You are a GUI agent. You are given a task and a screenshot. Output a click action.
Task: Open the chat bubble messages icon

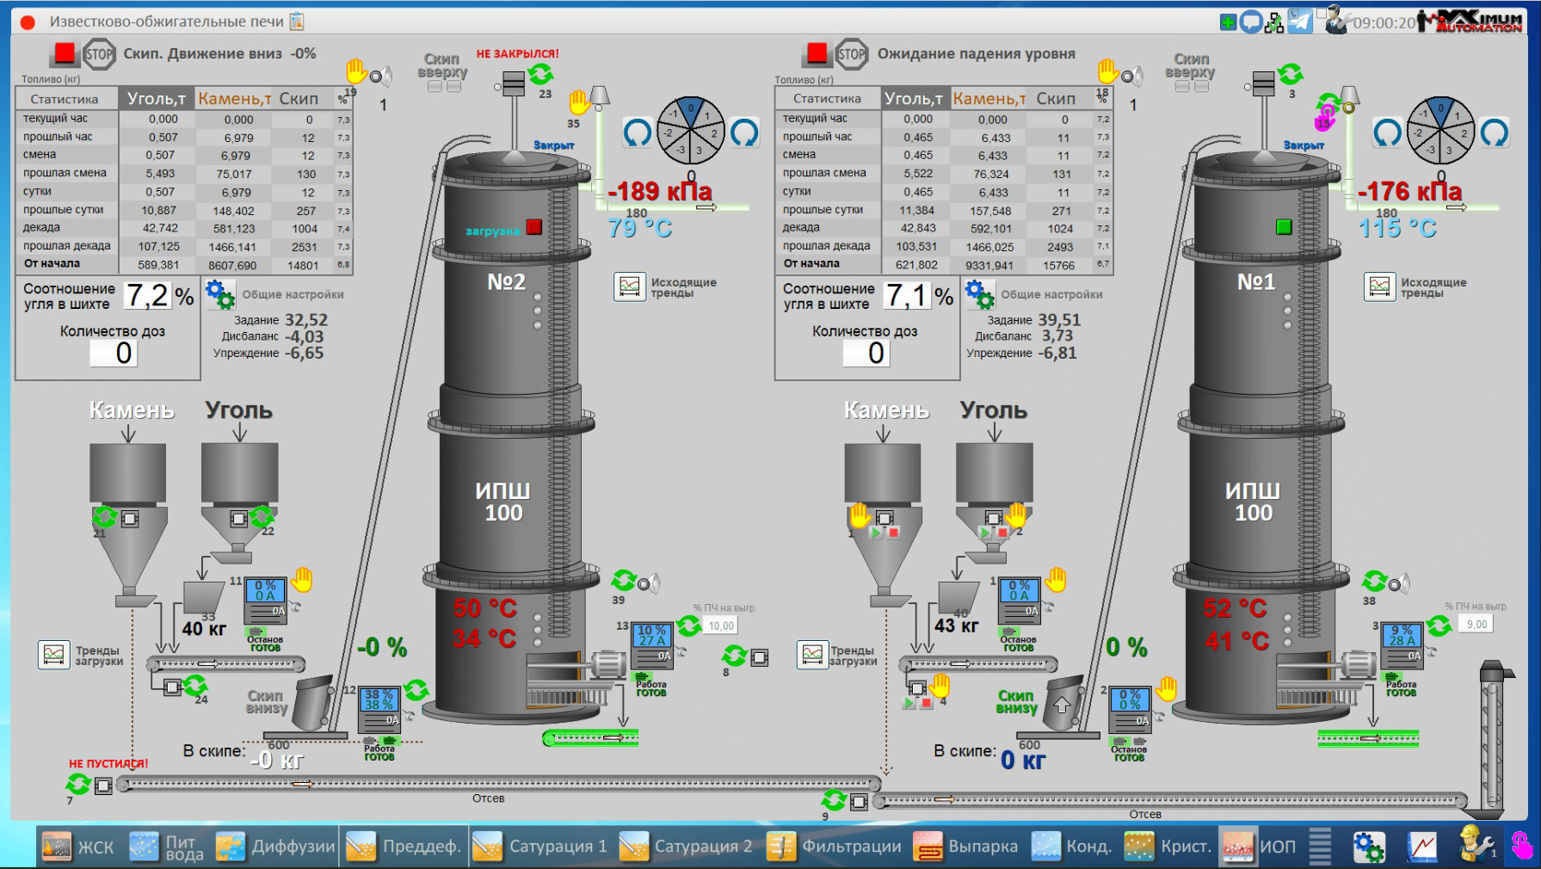1252,22
